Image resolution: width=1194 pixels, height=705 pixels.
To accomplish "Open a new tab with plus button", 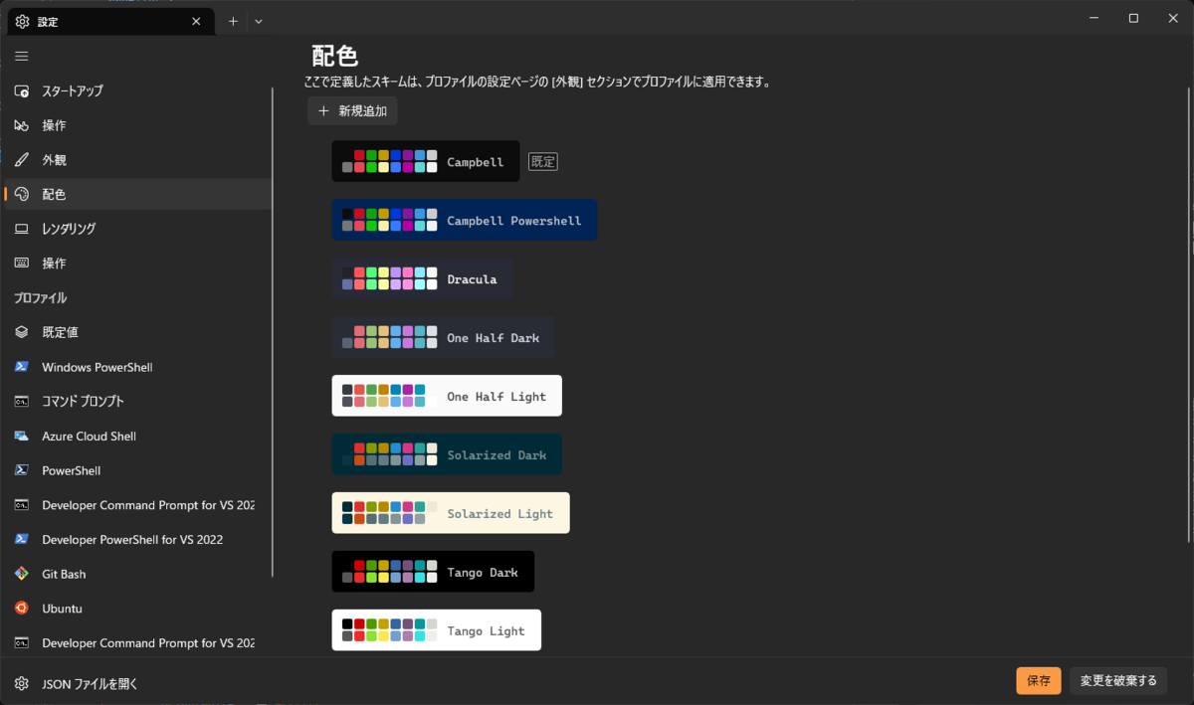I will [x=233, y=21].
